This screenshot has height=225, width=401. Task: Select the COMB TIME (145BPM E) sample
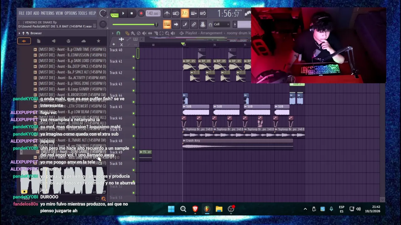(70, 49)
